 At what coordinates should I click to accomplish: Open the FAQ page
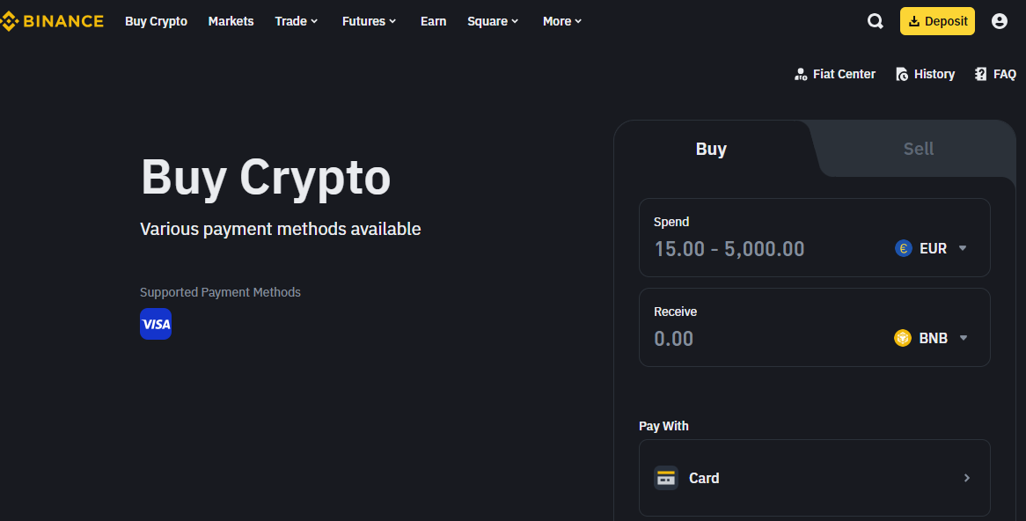tap(995, 74)
